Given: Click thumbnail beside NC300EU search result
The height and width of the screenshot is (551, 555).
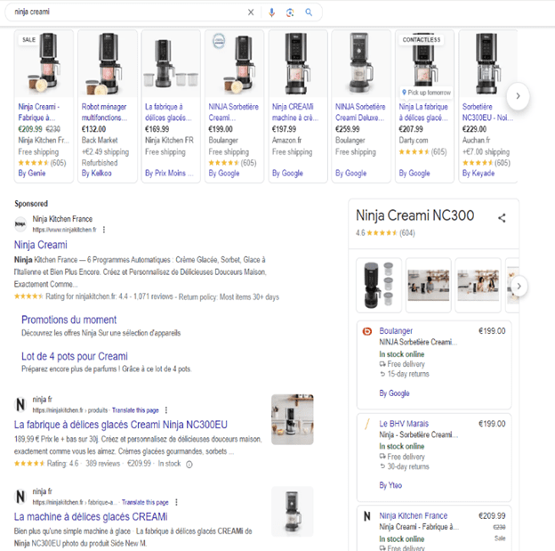Looking at the screenshot, I should pyautogui.click(x=293, y=419).
